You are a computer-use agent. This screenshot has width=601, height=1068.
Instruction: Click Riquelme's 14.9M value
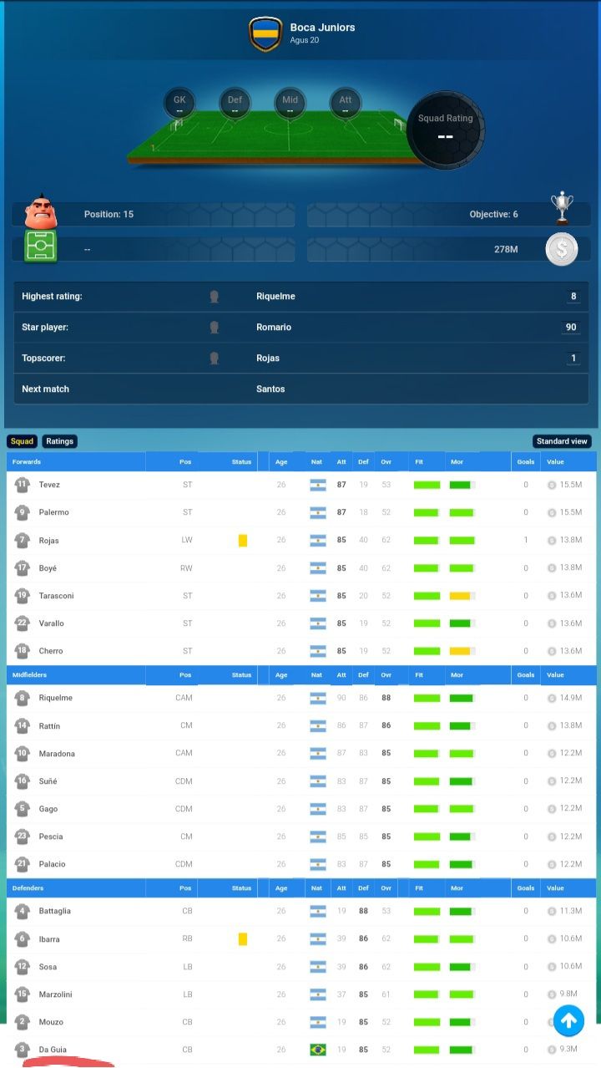(x=571, y=698)
